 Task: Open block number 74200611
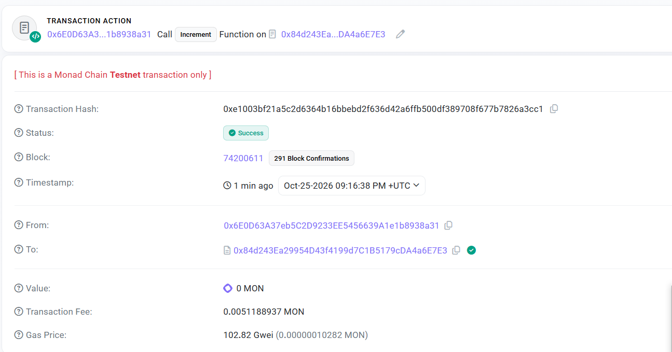tap(243, 158)
